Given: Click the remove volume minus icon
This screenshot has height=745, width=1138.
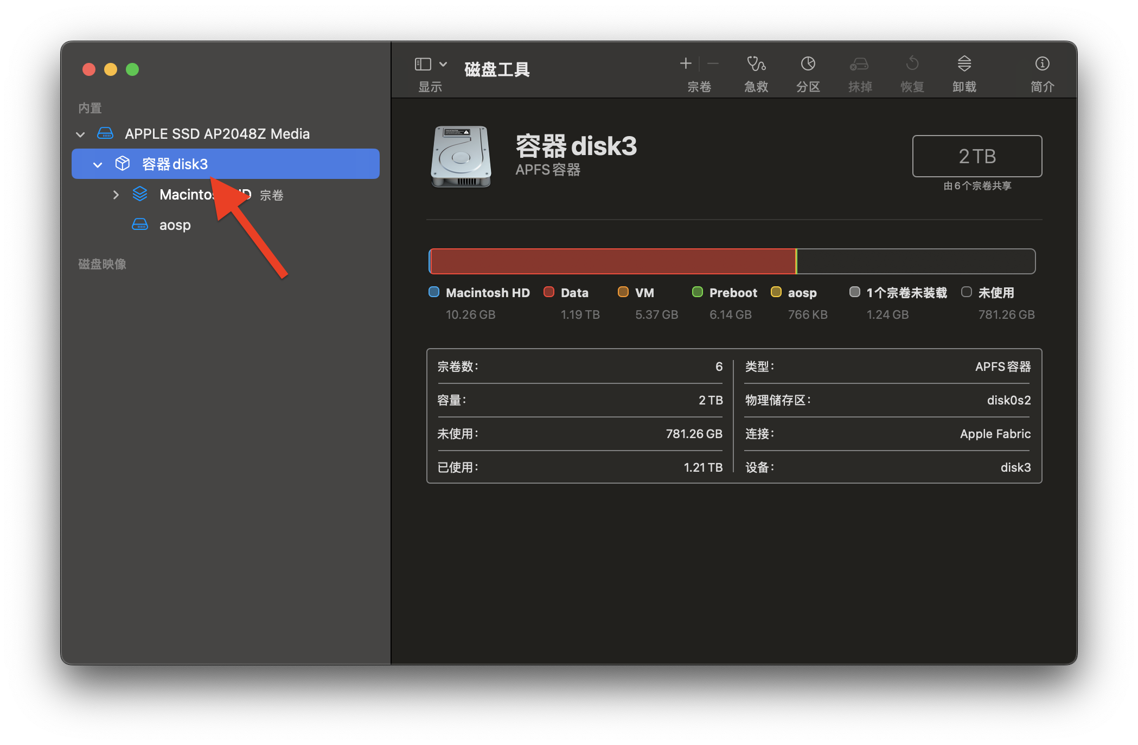Looking at the screenshot, I should 713,64.
